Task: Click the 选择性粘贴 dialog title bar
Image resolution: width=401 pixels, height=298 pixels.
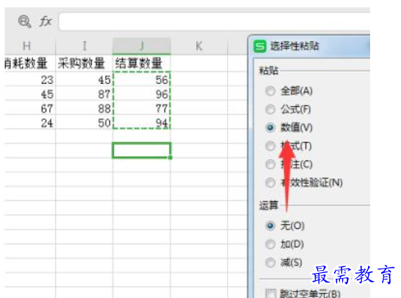Action: pyautogui.click(x=310, y=46)
